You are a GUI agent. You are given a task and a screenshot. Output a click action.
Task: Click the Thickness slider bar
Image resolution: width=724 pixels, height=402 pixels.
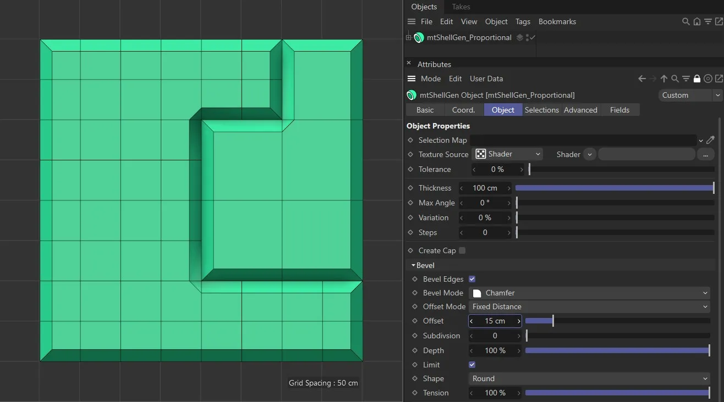point(614,188)
